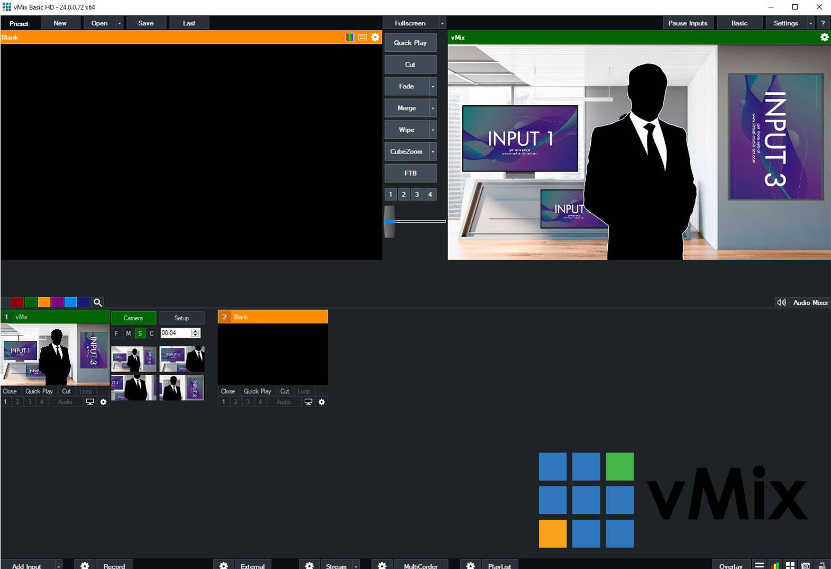This screenshot has width=831, height=569.
Task: Expand the Merge transition dropdown arrow
Action: point(433,108)
